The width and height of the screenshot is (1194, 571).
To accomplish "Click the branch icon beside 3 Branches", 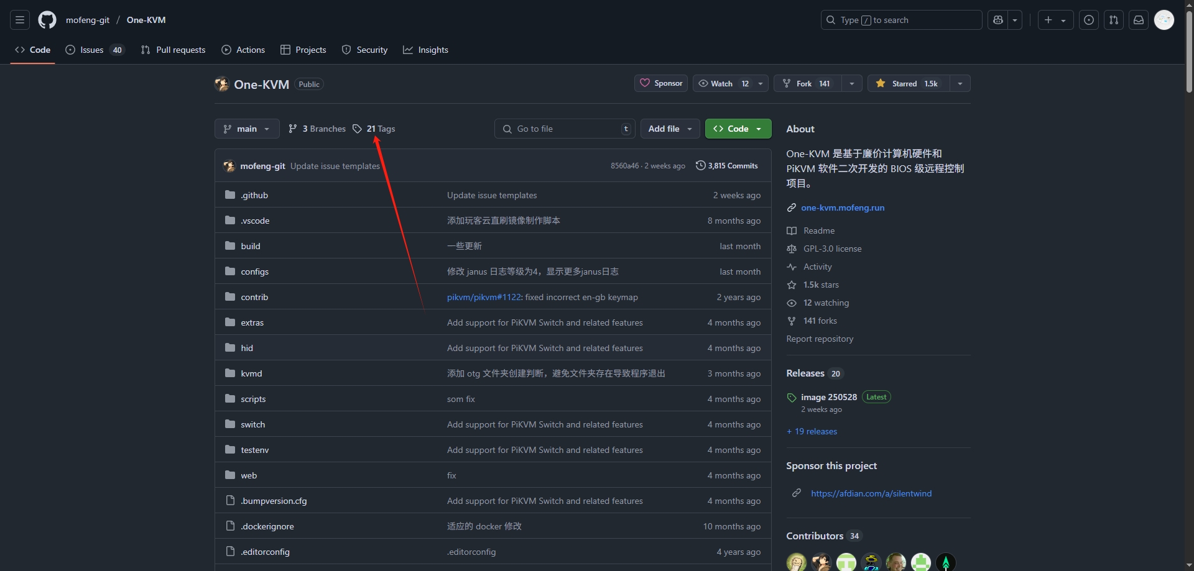I will coord(293,129).
